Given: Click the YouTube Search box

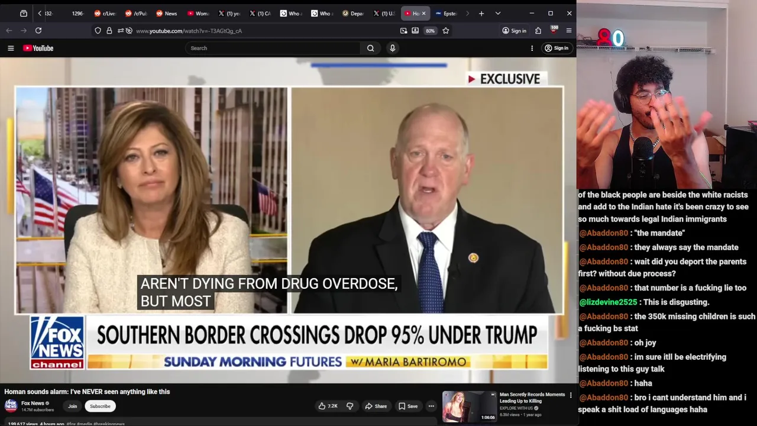Looking at the screenshot, I should click(x=273, y=48).
